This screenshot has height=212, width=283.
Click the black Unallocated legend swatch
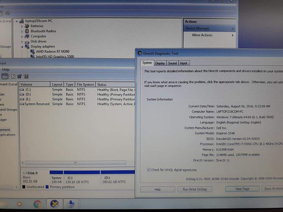click(x=24, y=187)
